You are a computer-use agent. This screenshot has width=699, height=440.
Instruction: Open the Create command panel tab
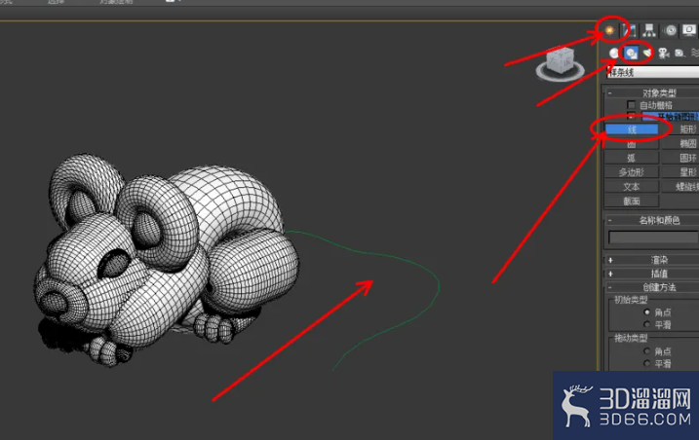point(609,31)
